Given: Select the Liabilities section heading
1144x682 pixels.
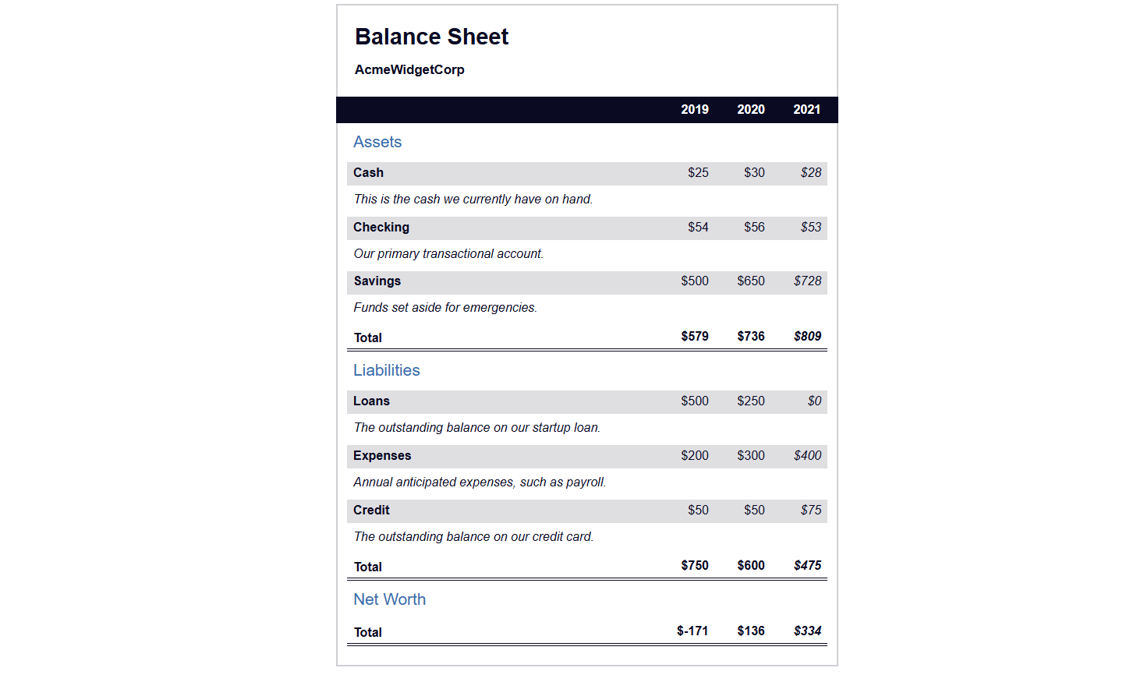Looking at the screenshot, I should point(387,370).
